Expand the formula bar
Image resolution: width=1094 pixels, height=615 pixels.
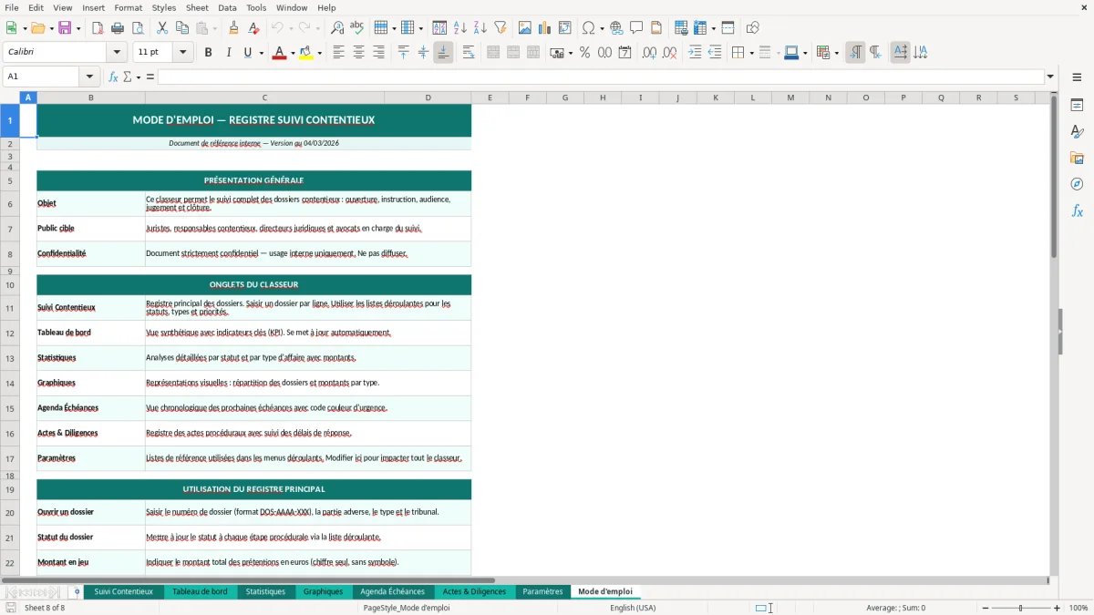(x=1050, y=77)
